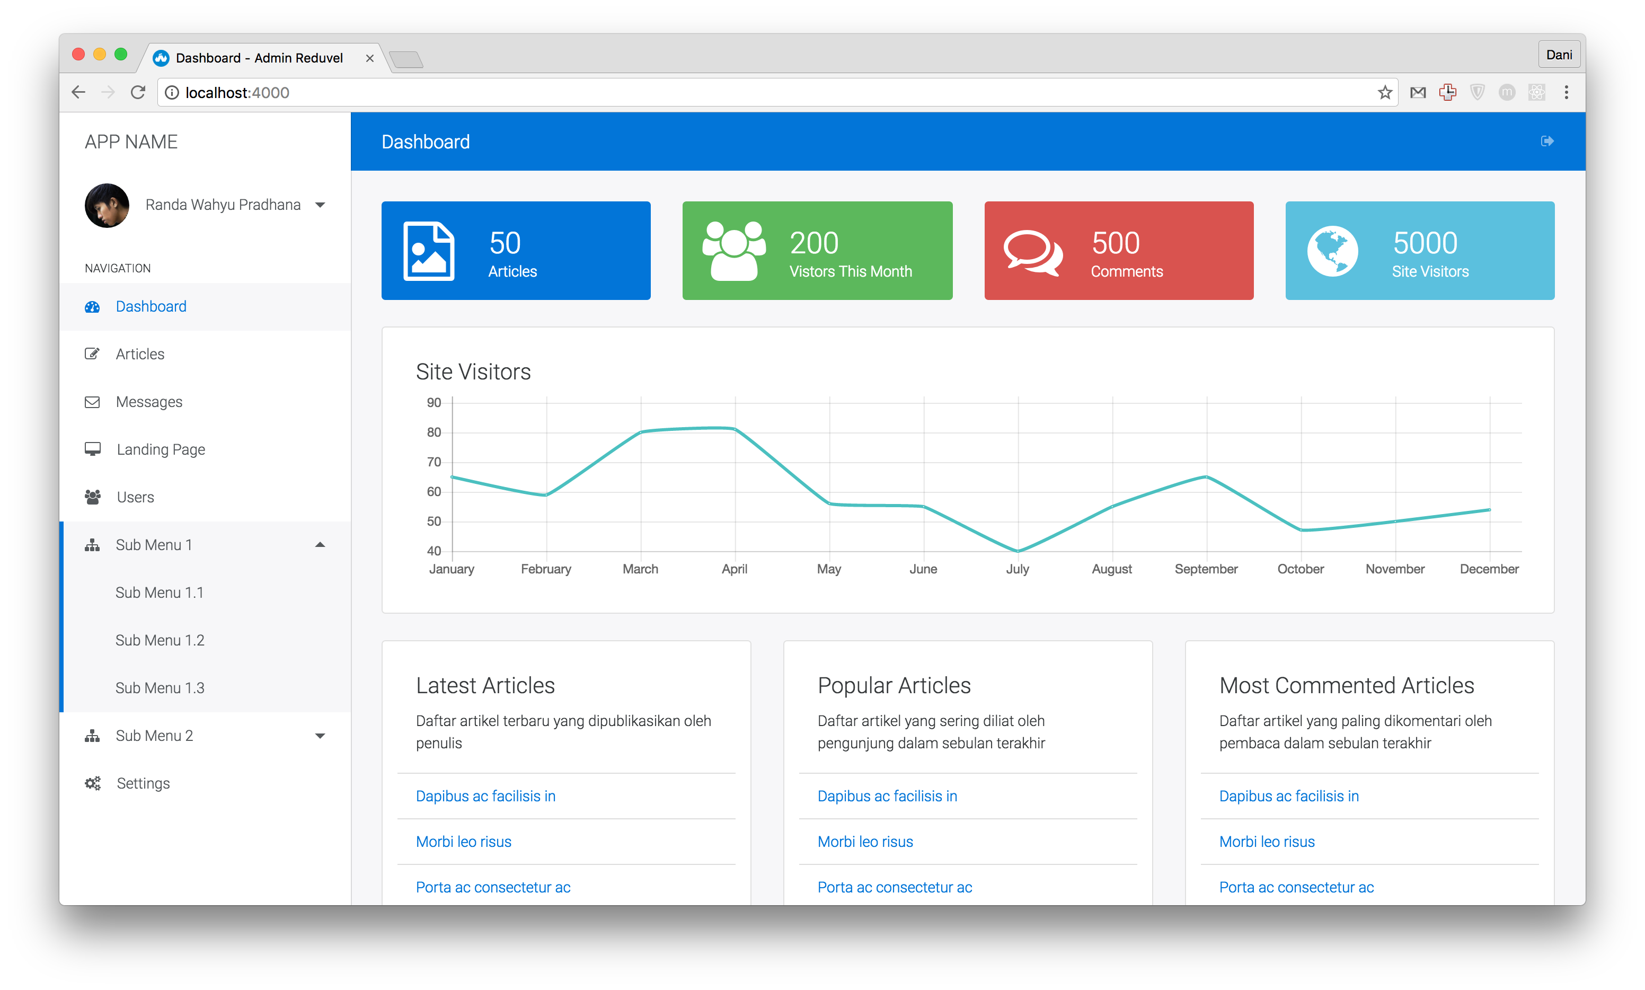Click the Settings gears icon in sidebar

pyautogui.click(x=93, y=783)
